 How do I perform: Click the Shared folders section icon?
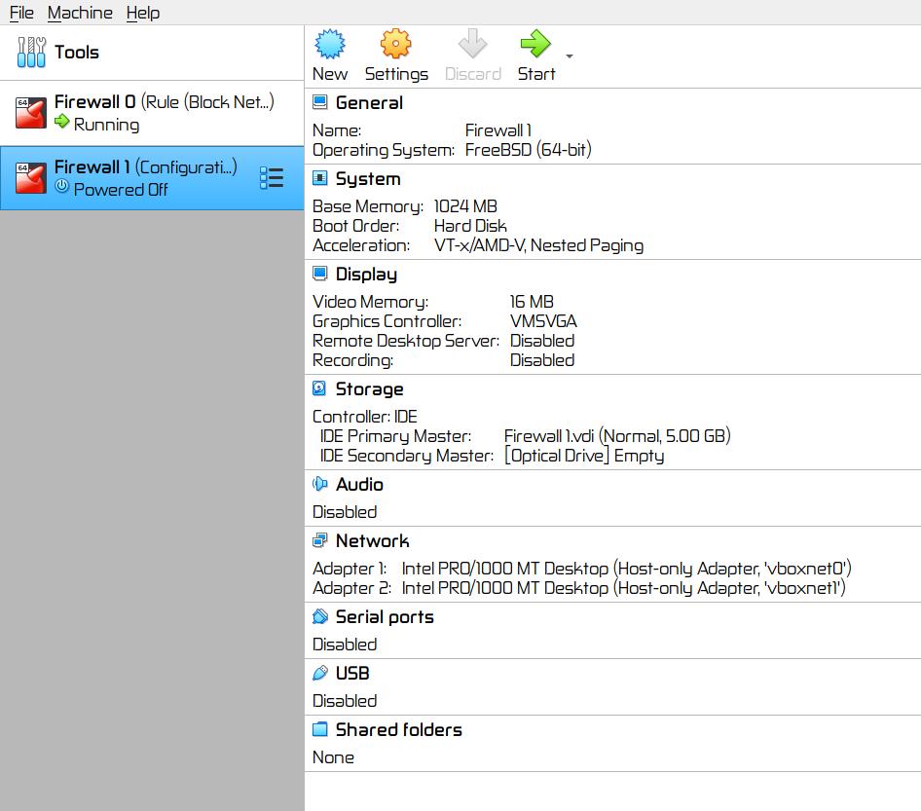[x=319, y=730]
